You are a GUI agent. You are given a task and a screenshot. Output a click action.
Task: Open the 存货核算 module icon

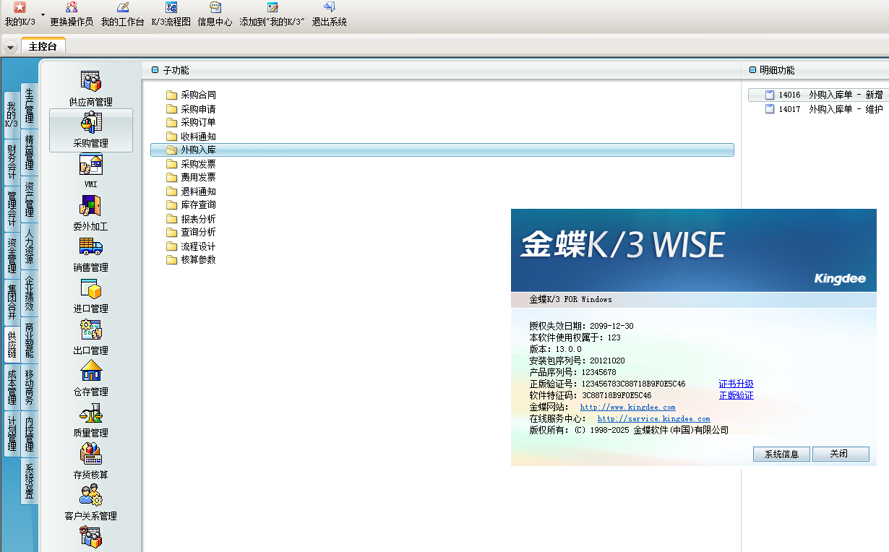click(91, 461)
